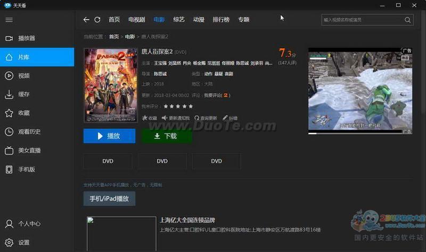Rate the movie with third star
Screen dimensions: 426x252
point(178,107)
